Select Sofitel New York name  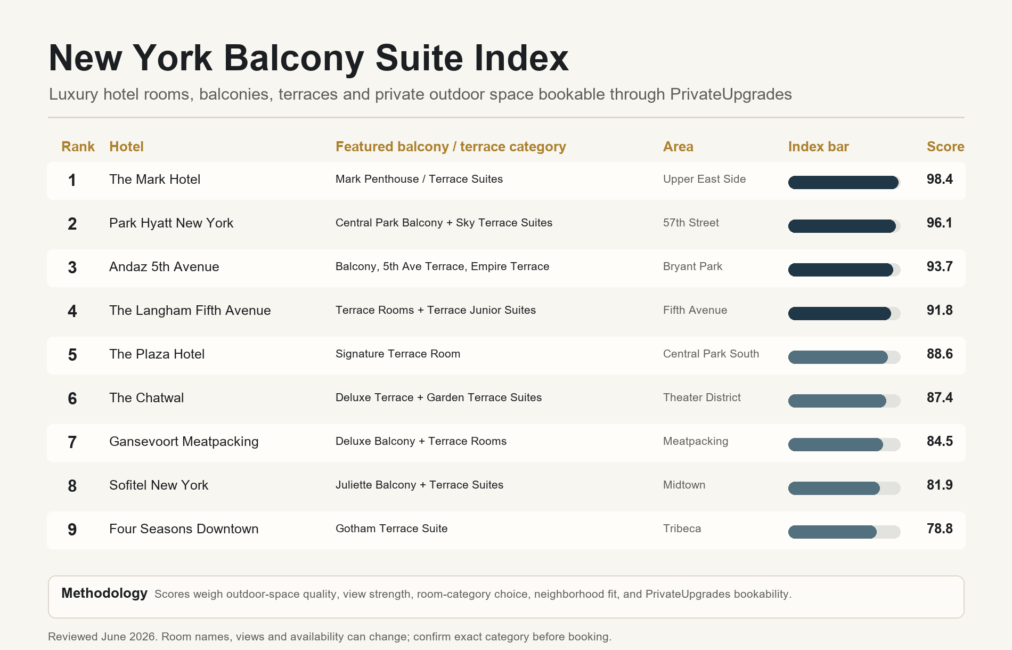[x=159, y=485]
